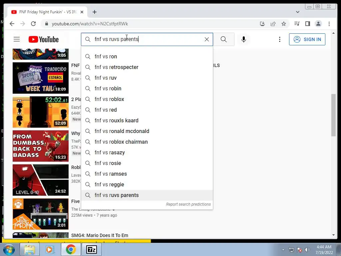
Task: Click the Chrome taskbar icon
Action: tap(71, 249)
